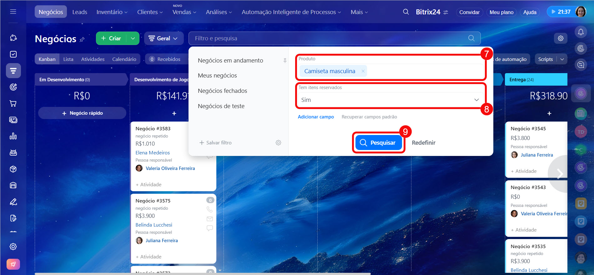Open the tasks checkbox icon in the sidebar

click(x=13, y=54)
